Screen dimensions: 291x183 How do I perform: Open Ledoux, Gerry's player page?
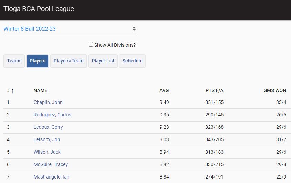point(48,127)
